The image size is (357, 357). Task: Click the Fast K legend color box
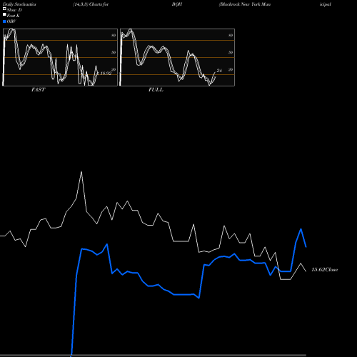coord(4,14)
